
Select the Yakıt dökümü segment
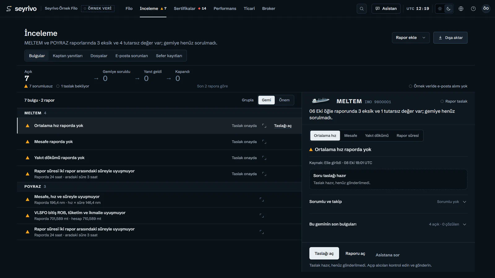pyautogui.click(x=377, y=136)
